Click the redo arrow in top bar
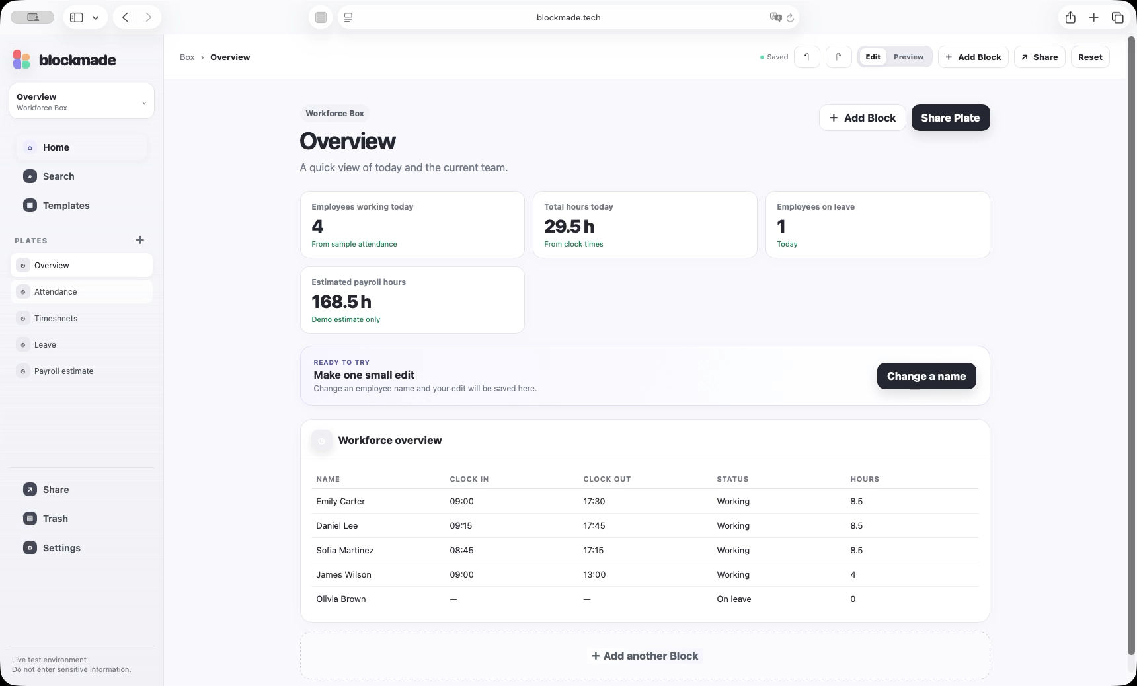This screenshot has width=1137, height=686. point(838,57)
